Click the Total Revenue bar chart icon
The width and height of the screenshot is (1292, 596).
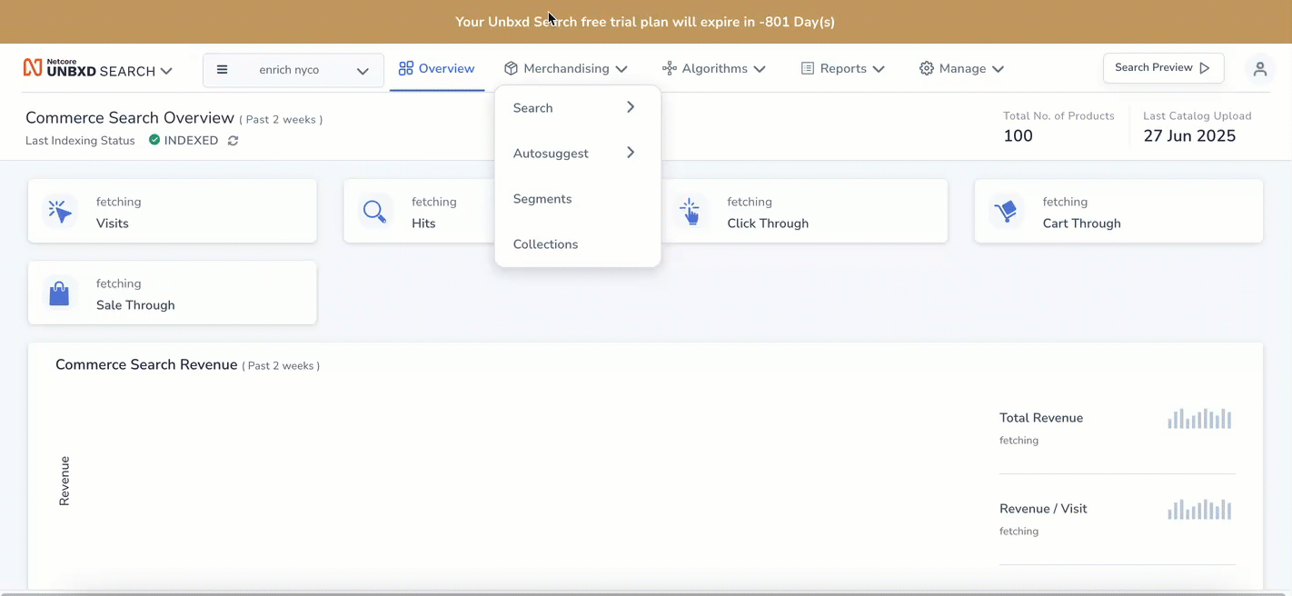click(x=1199, y=418)
